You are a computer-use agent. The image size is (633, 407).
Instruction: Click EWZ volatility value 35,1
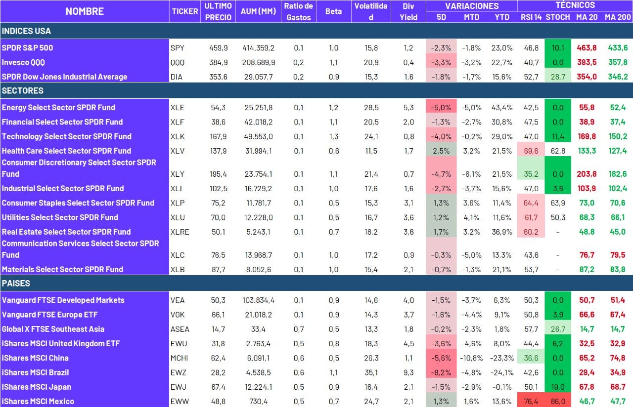tap(371, 372)
